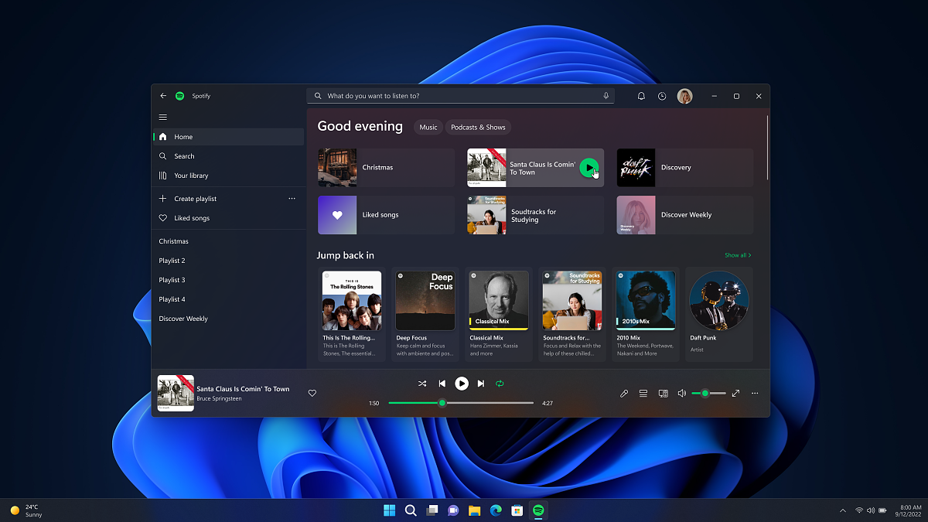Viewport: 928px width, 522px height.
Task: Expand player to full screen
Action: [735, 393]
